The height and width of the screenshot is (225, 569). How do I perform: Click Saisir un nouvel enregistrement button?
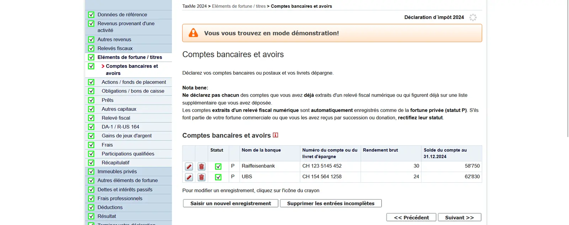(x=230, y=203)
